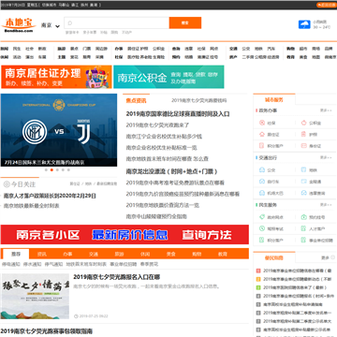Click the 机场大巴 airport bus icon
Screen dimensions: 337x337
click(x=262, y=193)
